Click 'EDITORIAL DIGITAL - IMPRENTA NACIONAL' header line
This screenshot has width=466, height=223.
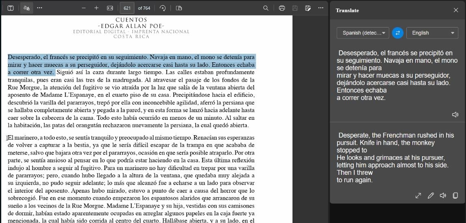pos(131,32)
